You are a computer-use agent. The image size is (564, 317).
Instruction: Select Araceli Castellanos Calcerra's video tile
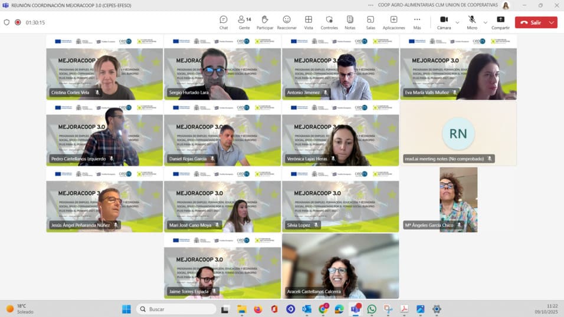pos(340,266)
